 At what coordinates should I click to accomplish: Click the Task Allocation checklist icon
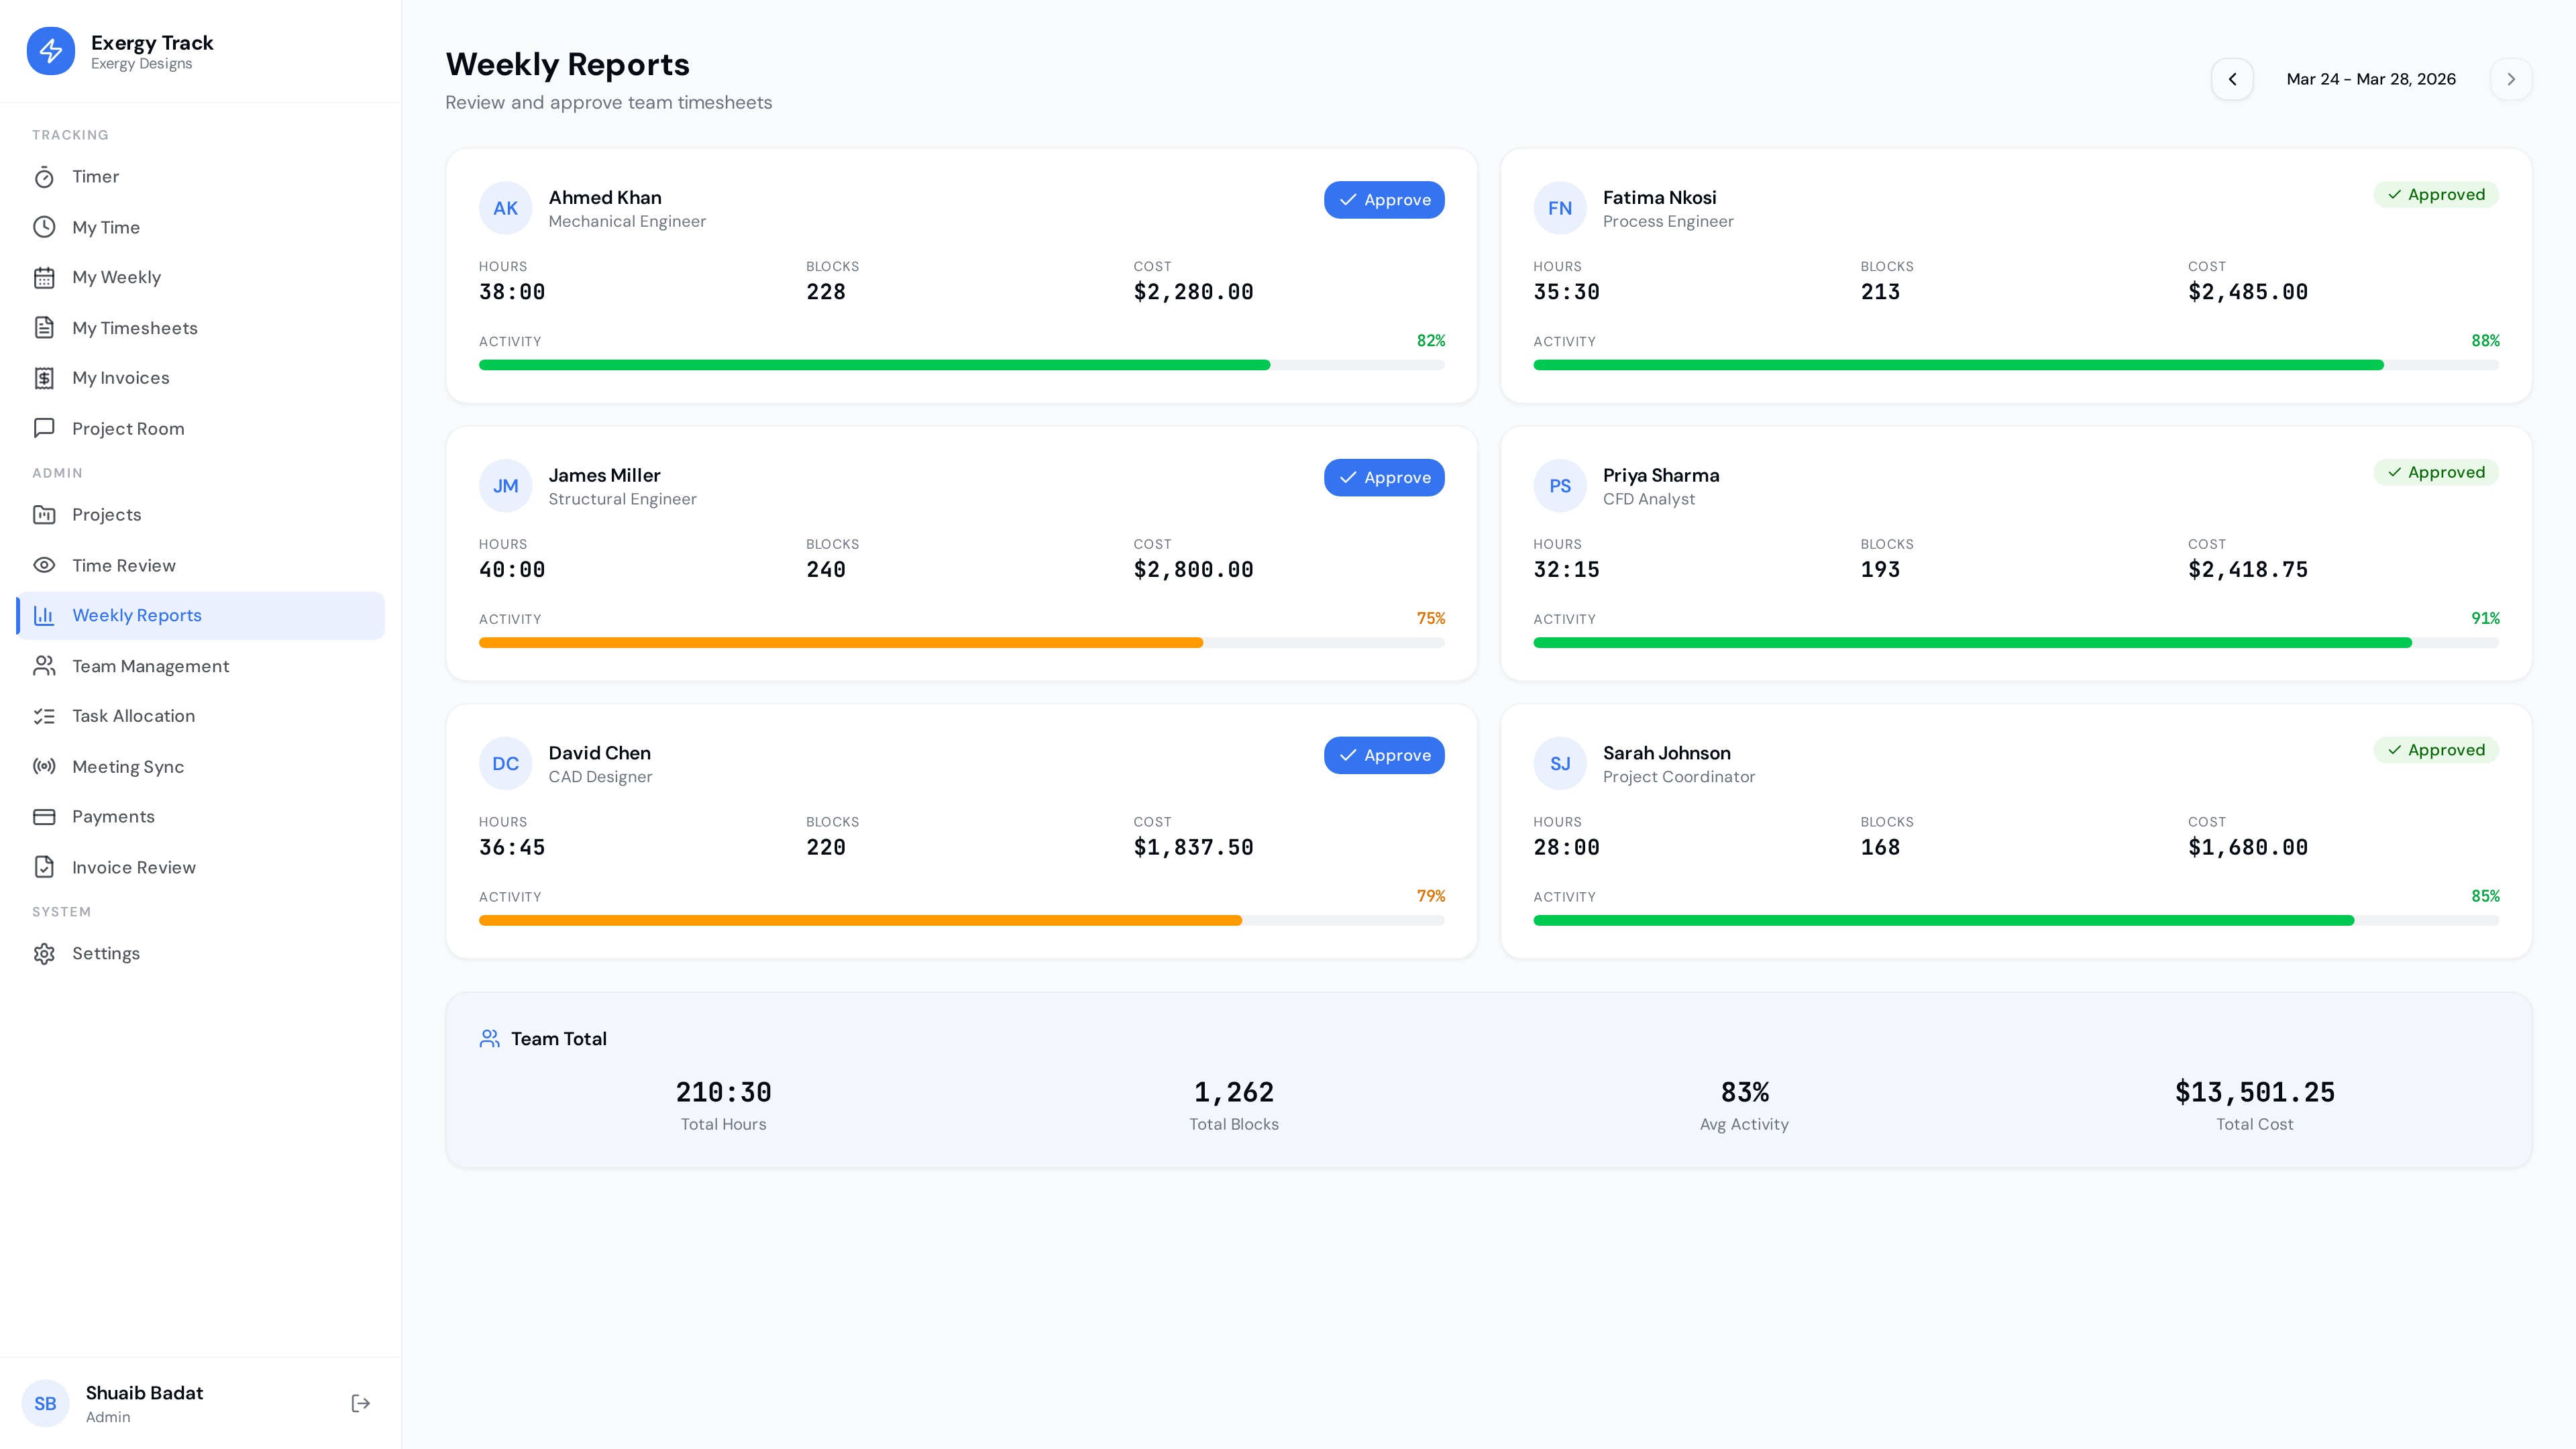45,716
